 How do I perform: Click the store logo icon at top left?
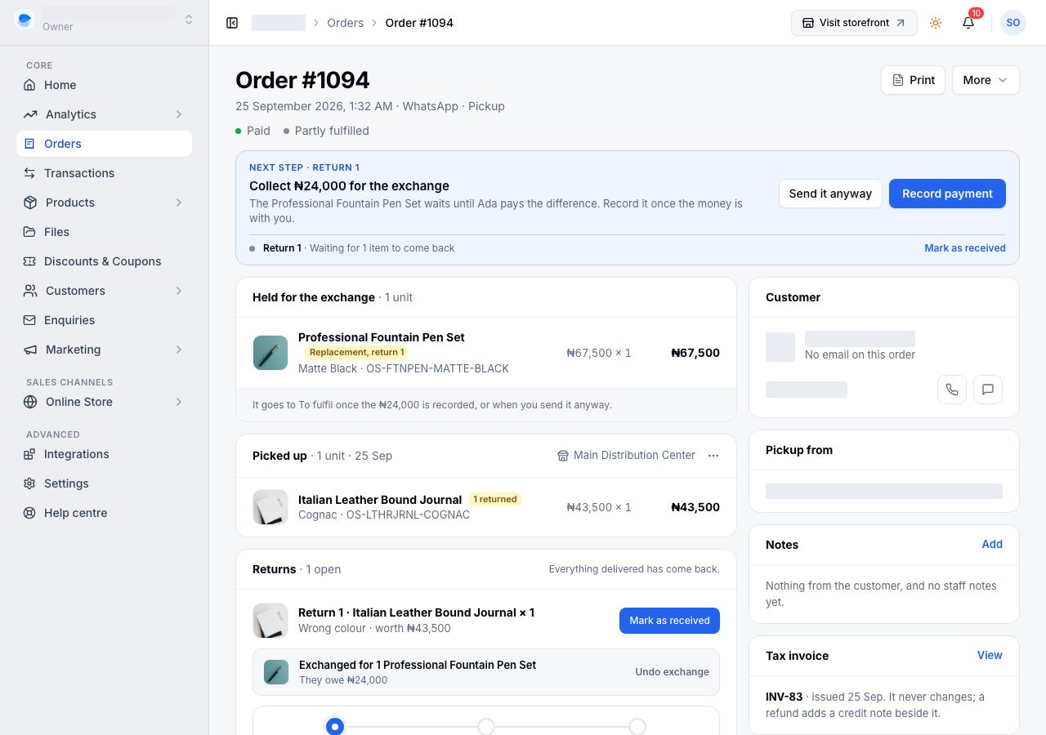point(25,20)
